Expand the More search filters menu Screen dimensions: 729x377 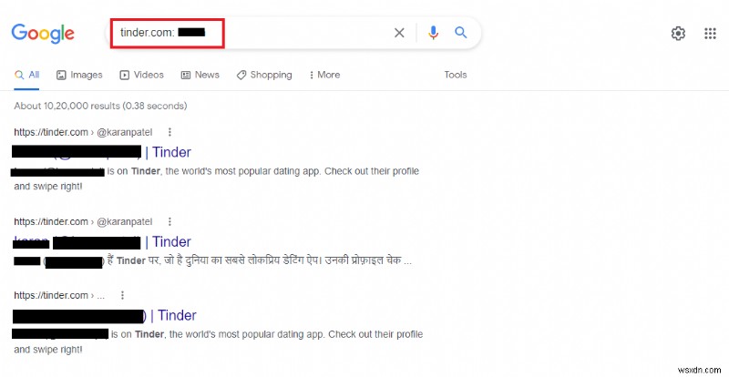tap(324, 75)
